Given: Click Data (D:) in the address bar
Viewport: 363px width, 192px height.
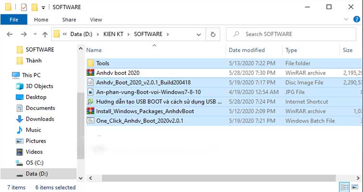Looking at the screenshot, I should 81,34.
